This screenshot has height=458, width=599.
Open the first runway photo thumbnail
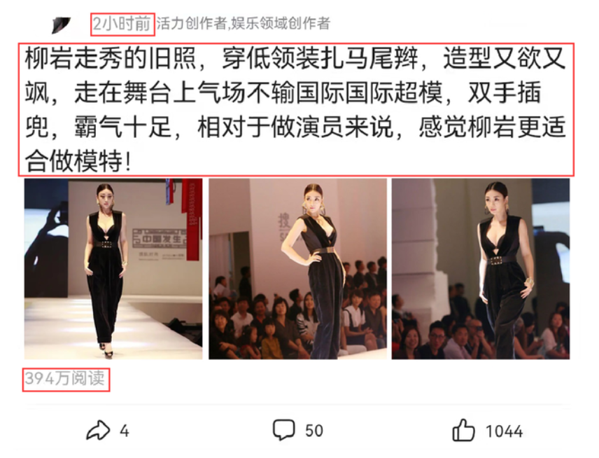[x=113, y=269]
